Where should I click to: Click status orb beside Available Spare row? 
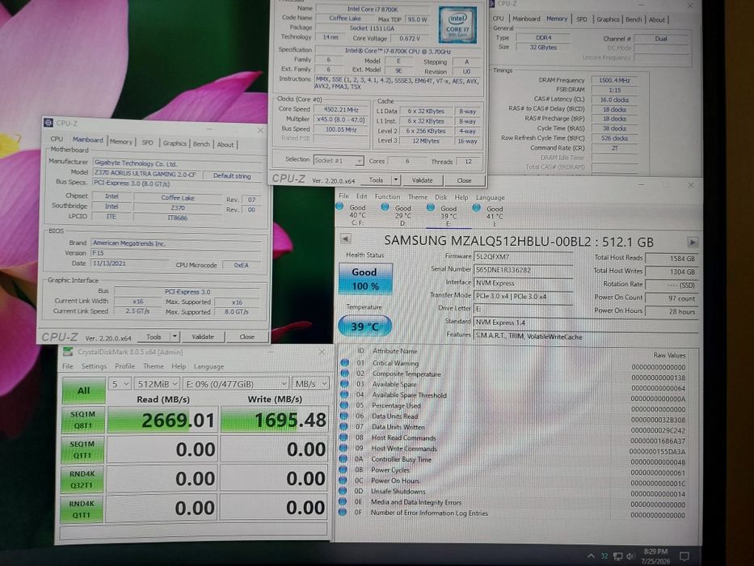(x=344, y=383)
